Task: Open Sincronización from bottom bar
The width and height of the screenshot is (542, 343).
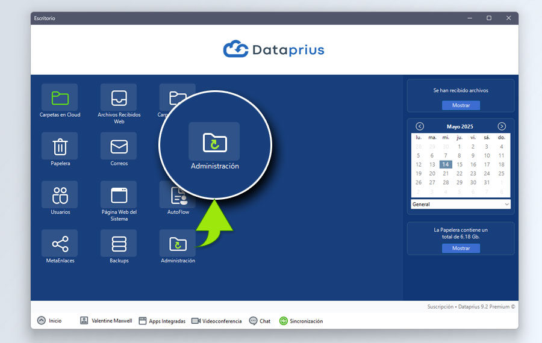Action: point(307,321)
